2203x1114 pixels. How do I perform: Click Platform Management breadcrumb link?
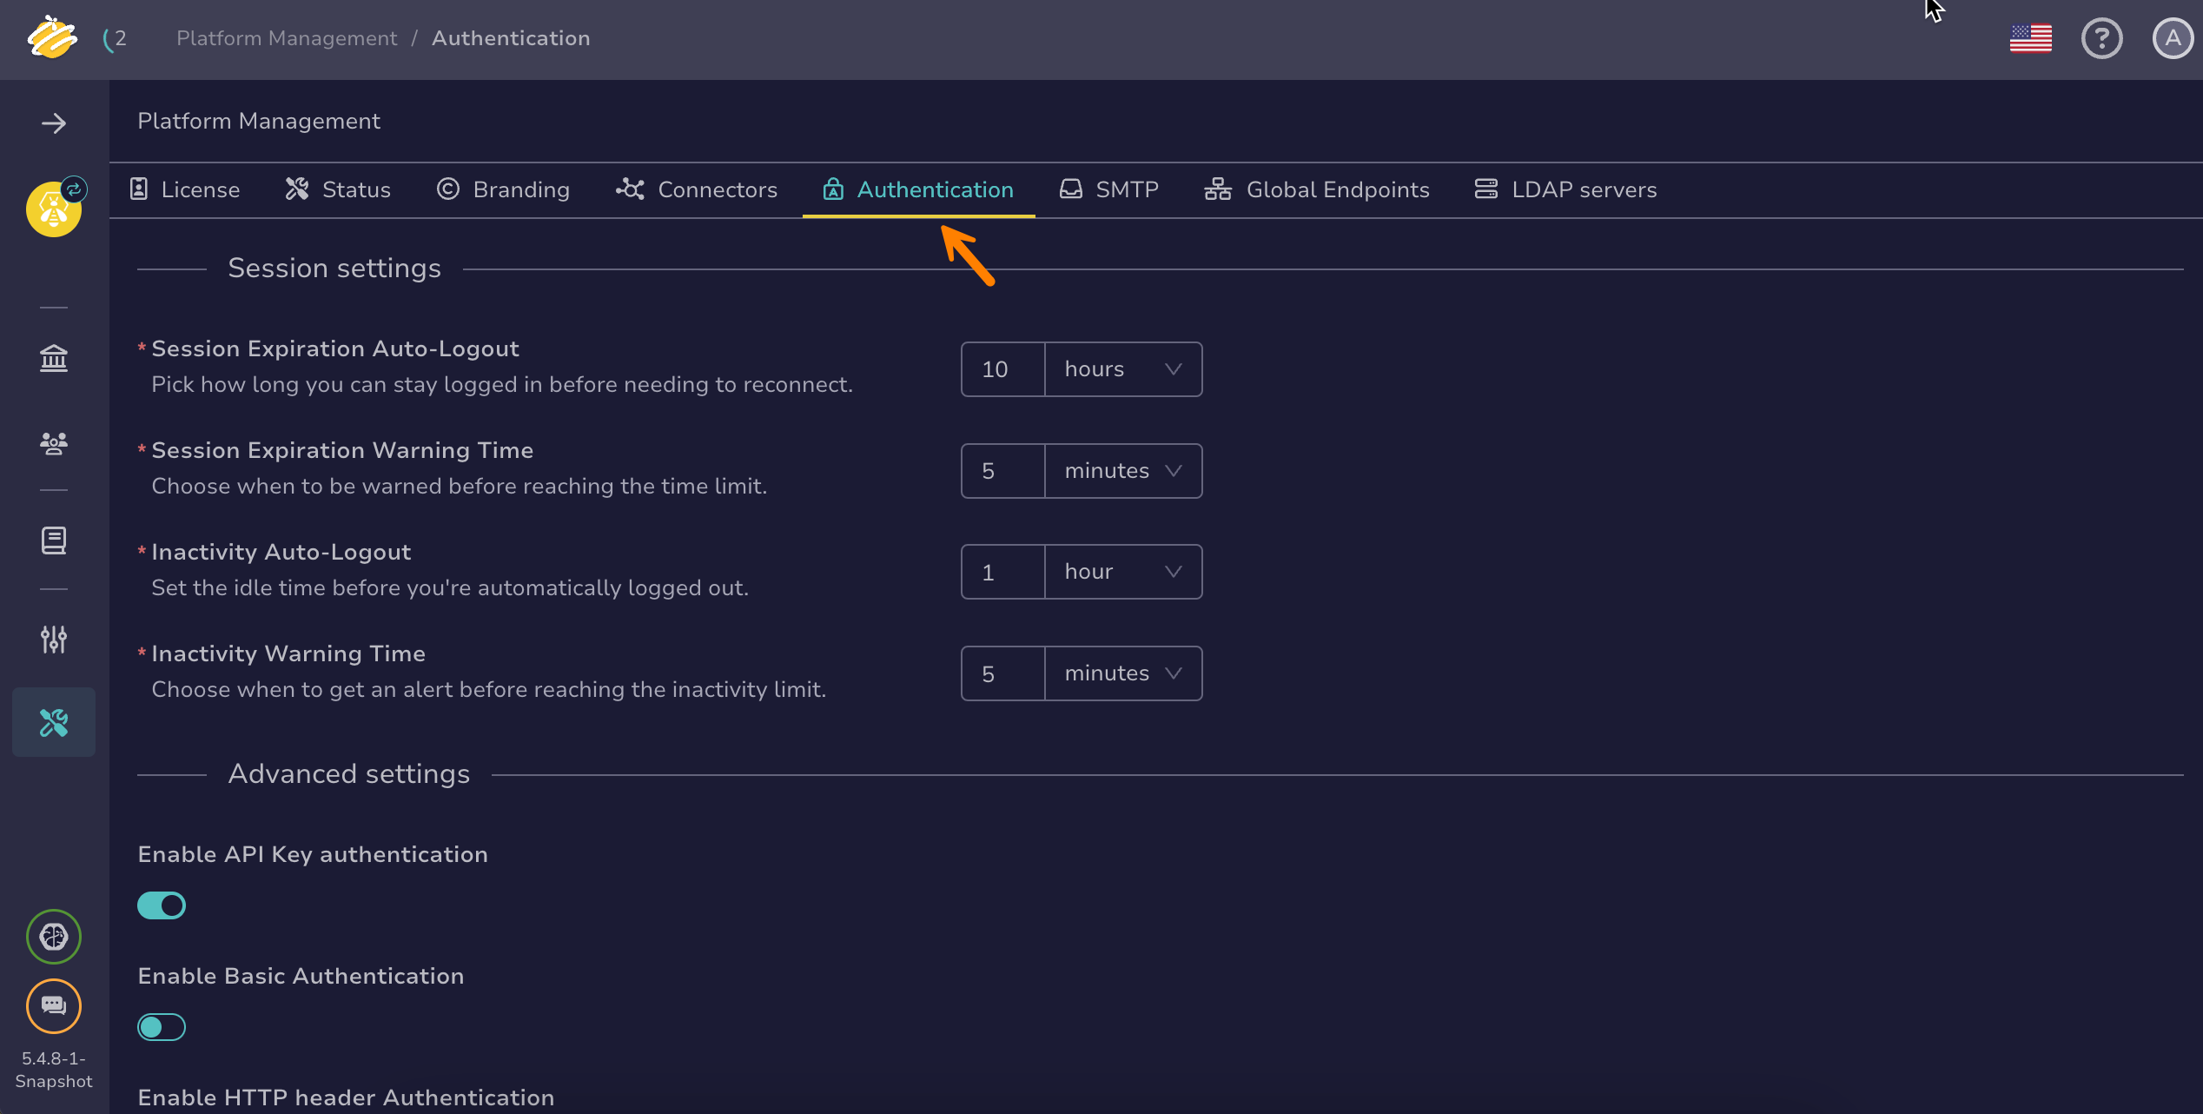[287, 38]
